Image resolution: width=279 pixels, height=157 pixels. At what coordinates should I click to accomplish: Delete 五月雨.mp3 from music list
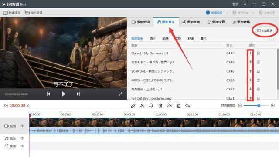[259, 89]
